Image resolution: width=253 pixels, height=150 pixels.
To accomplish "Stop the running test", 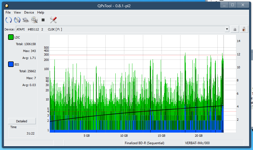I will coord(43,20).
